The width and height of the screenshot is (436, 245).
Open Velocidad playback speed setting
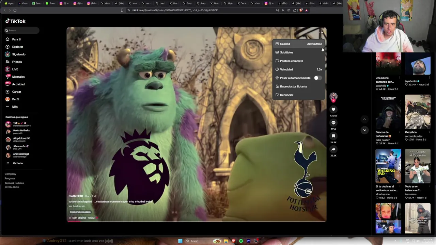[299, 69]
